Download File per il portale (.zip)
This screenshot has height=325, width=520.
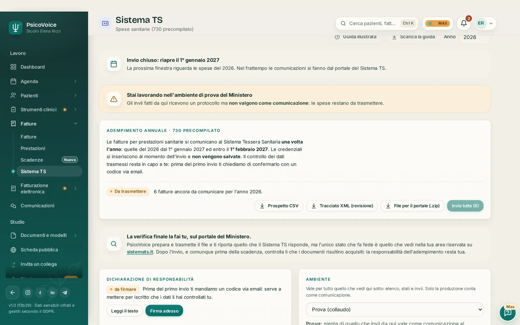click(412, 206)
